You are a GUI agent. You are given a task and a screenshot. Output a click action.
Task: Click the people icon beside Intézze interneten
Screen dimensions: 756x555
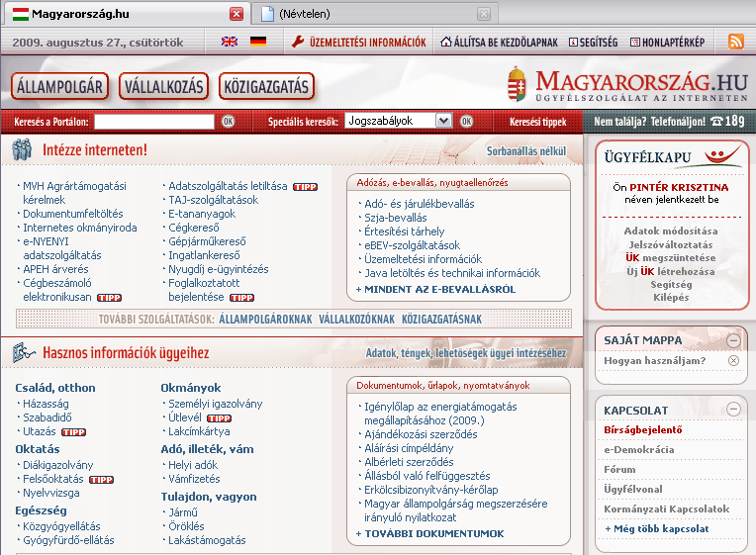(x=22, y=150)
